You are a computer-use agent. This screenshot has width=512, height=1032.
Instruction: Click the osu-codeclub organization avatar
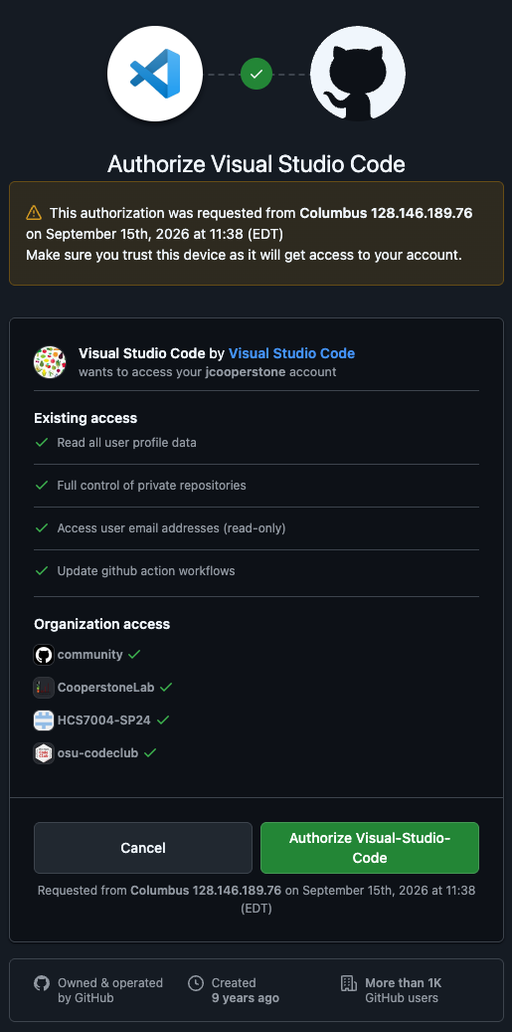coord(44,753)
